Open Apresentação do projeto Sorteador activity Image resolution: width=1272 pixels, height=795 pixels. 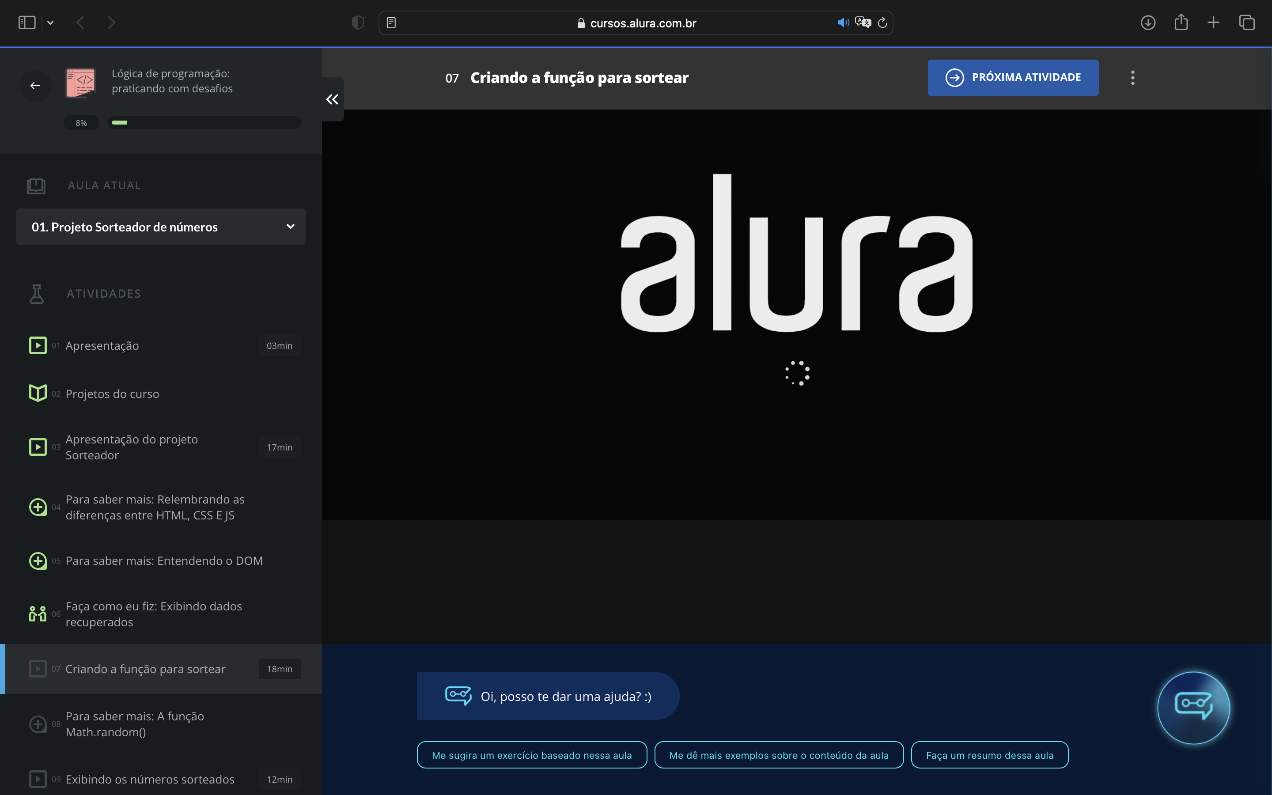(161, 447)
